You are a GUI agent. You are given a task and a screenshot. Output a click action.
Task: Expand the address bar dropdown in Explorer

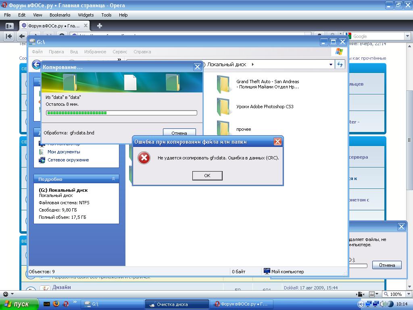[331, 65]
